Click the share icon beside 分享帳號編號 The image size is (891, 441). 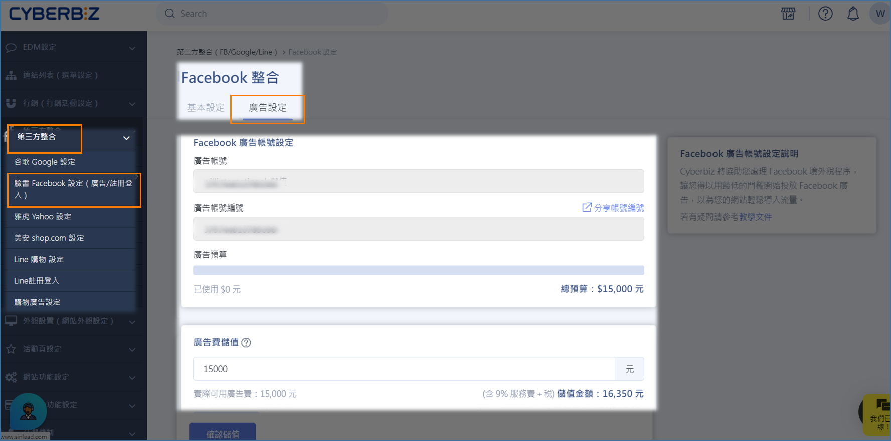587,207
